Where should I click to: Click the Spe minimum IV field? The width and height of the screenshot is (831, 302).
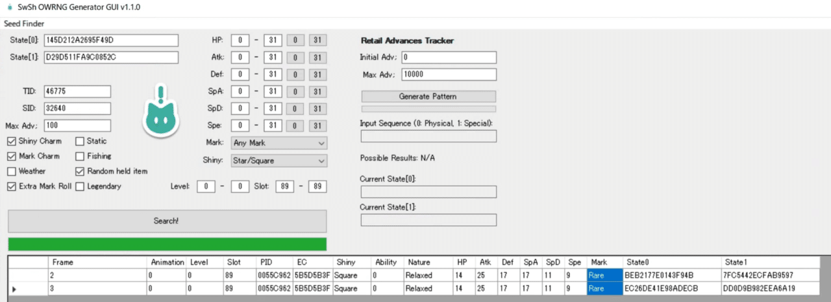coord(240,125)
